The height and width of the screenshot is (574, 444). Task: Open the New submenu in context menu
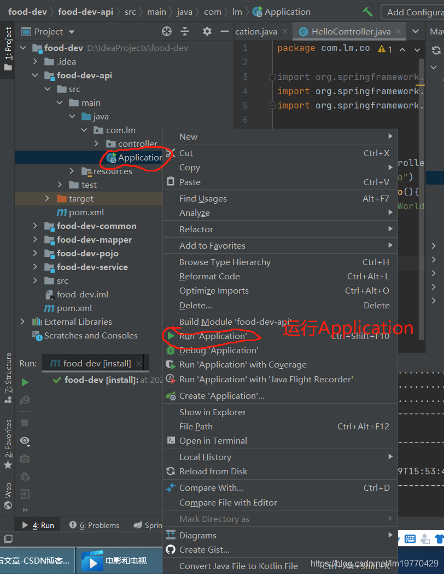point(280,136)
